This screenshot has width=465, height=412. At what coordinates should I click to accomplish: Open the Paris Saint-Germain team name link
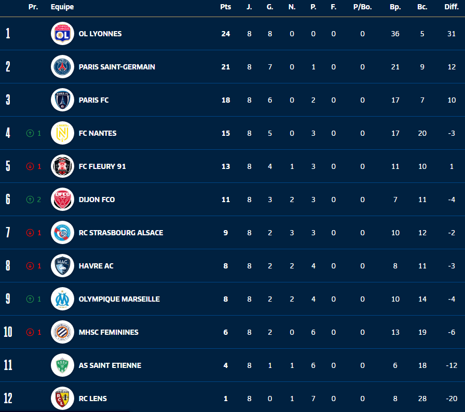tap(117, 67)
